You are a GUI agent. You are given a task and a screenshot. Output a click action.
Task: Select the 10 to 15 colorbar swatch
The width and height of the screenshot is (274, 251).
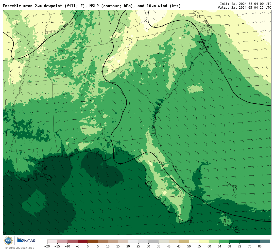point(113,241)
